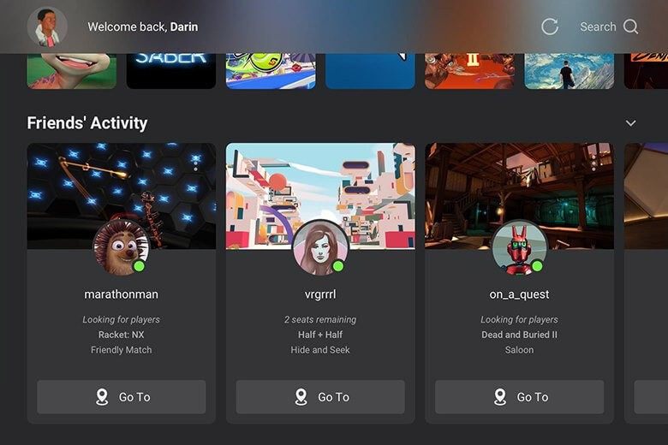
Task: Click the marathonman username
Action: pyautogui.click(x=122, y=294)
